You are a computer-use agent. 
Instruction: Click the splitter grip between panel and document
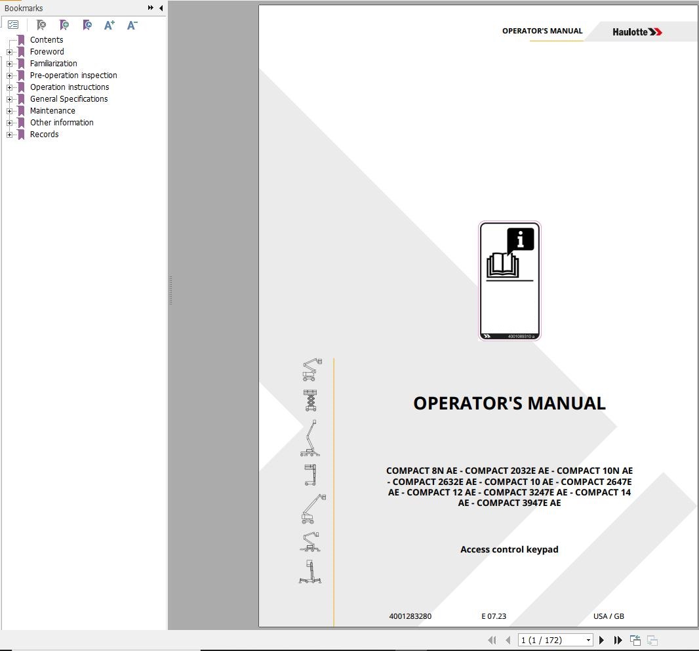point(170,291)
